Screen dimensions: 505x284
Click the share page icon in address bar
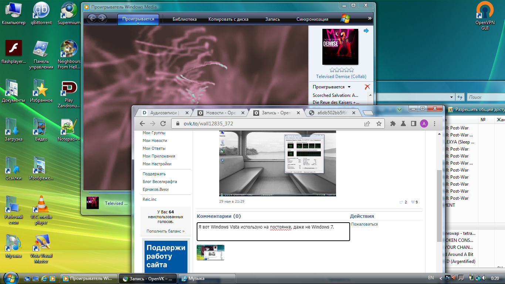[367, 124]
